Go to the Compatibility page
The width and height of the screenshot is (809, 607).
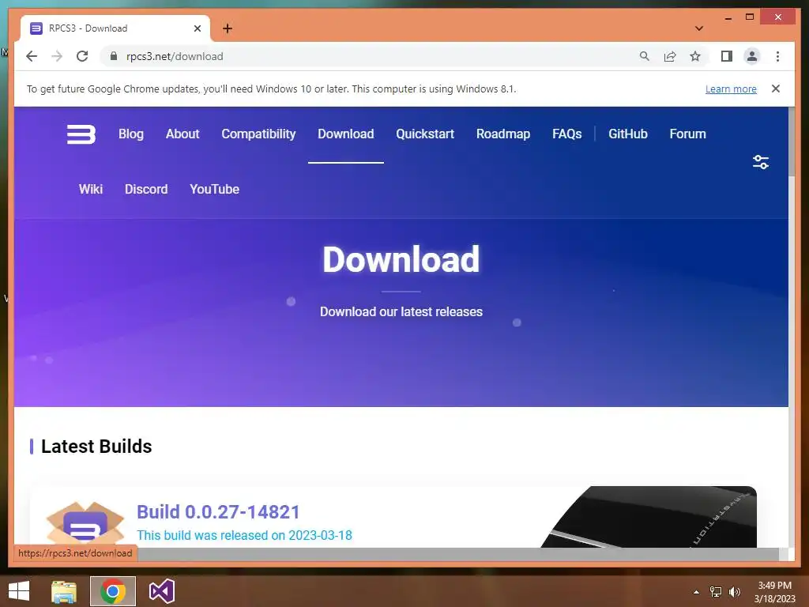[258, 134]
